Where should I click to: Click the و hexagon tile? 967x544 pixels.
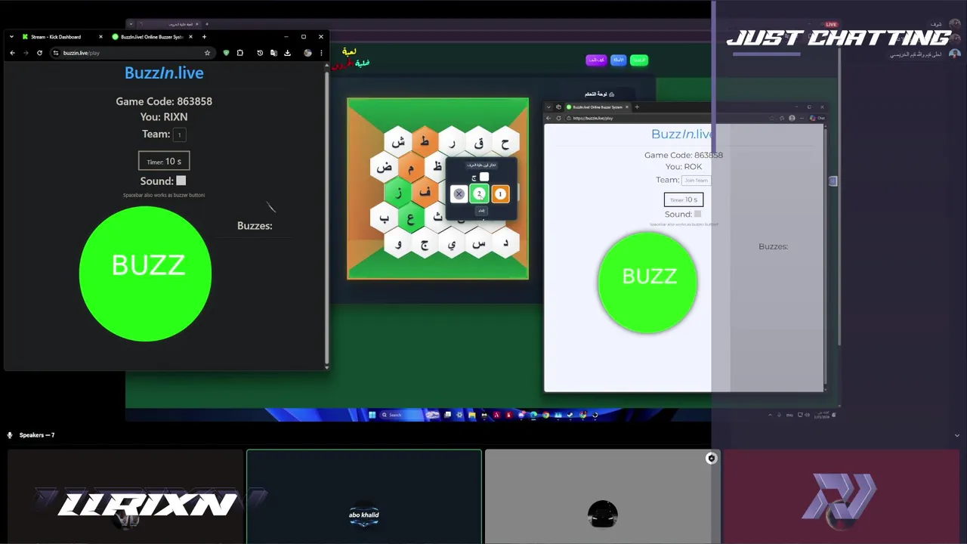click(398, 243)
